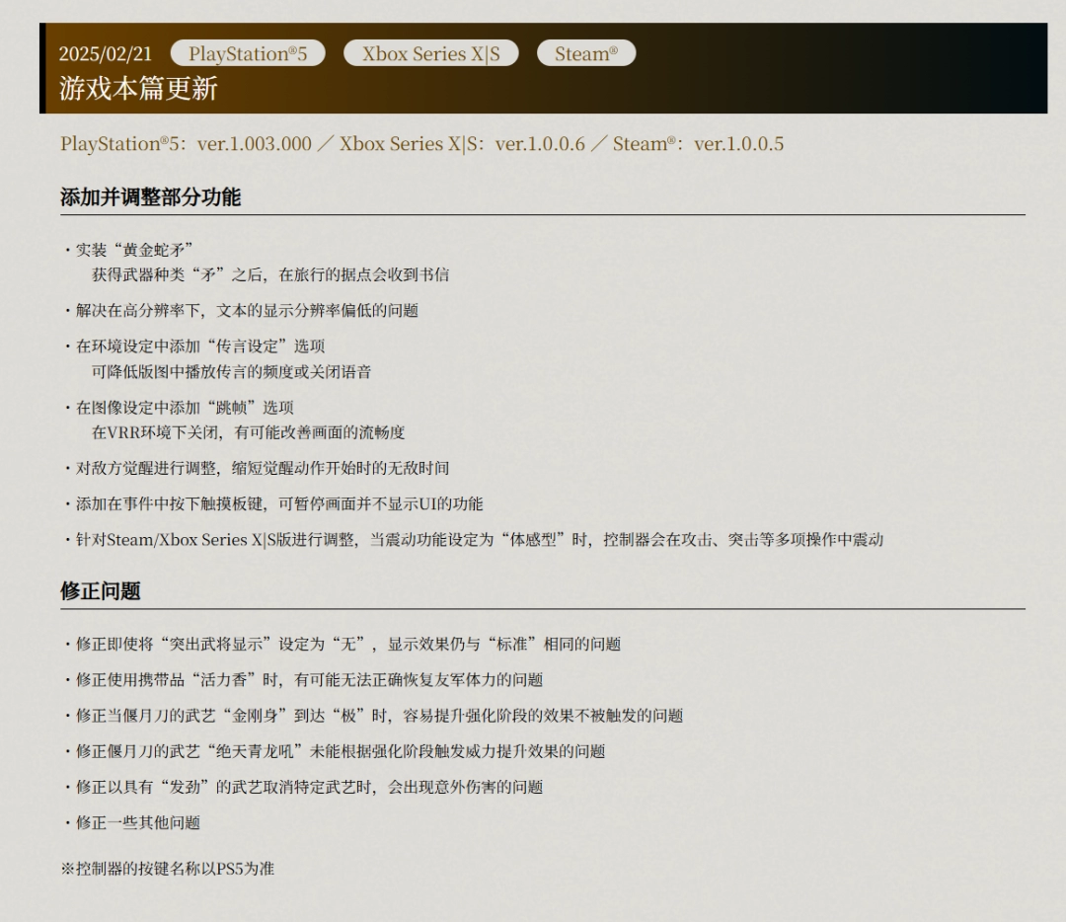Click the 添加并调整部分功能 section heading
The height and width of the screenshot is (922, 1066).
150,196
